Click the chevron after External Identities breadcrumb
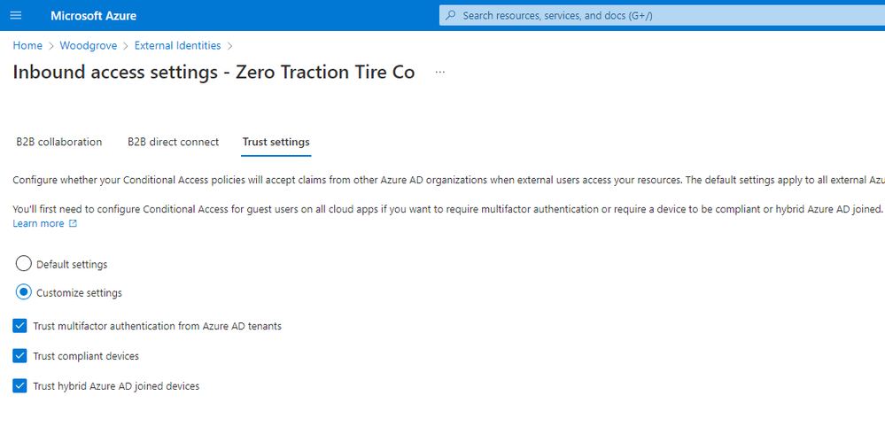Screen dimensions: 885x442 pyautogui.click(x=229, y=46)
